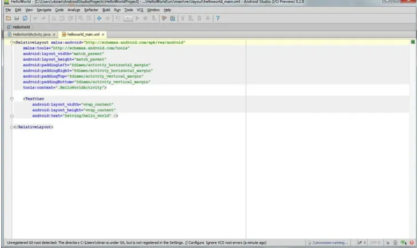Screen dimensions: 417x248
Task: Click the Hector inspector face icon
Action: pos(395,243)
